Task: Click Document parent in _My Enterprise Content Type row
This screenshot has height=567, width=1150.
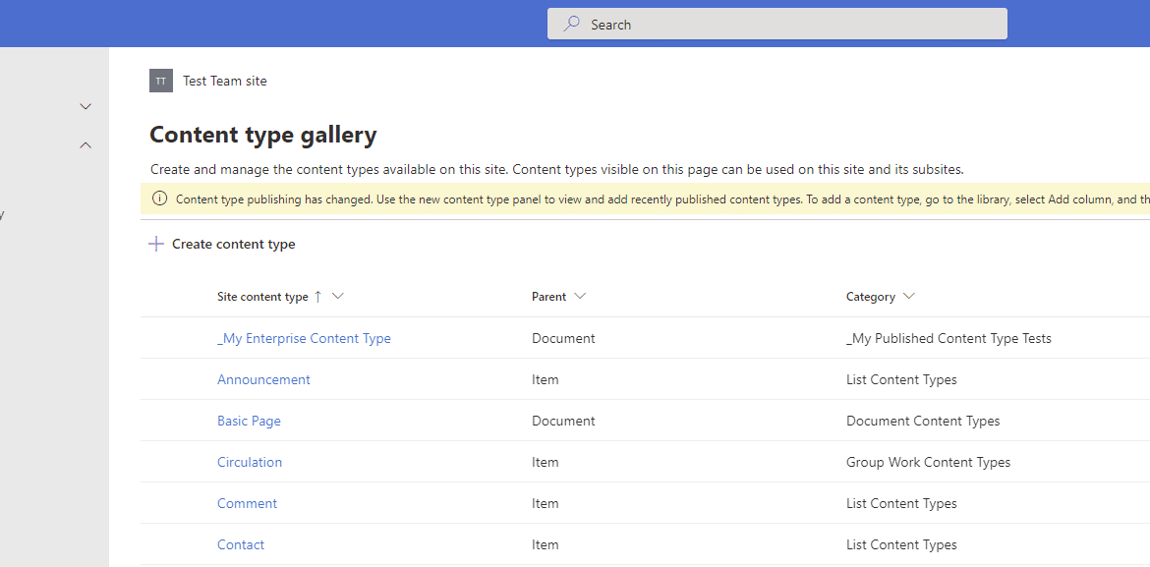Action: click(563, 338)
